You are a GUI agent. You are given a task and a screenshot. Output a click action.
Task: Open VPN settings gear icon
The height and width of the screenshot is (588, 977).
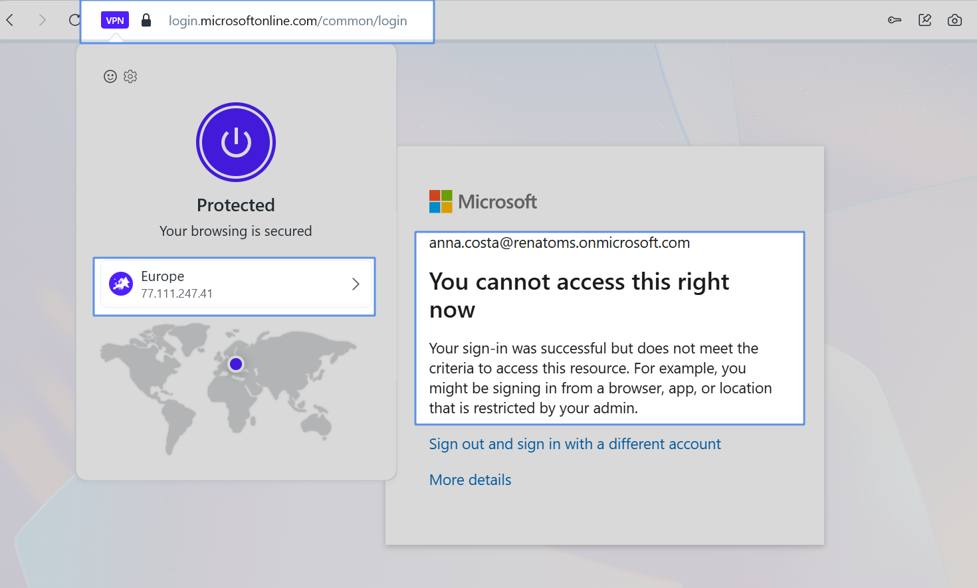(130, 76)
